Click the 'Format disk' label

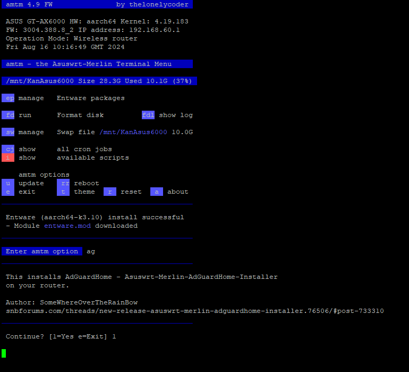point(80,115)
